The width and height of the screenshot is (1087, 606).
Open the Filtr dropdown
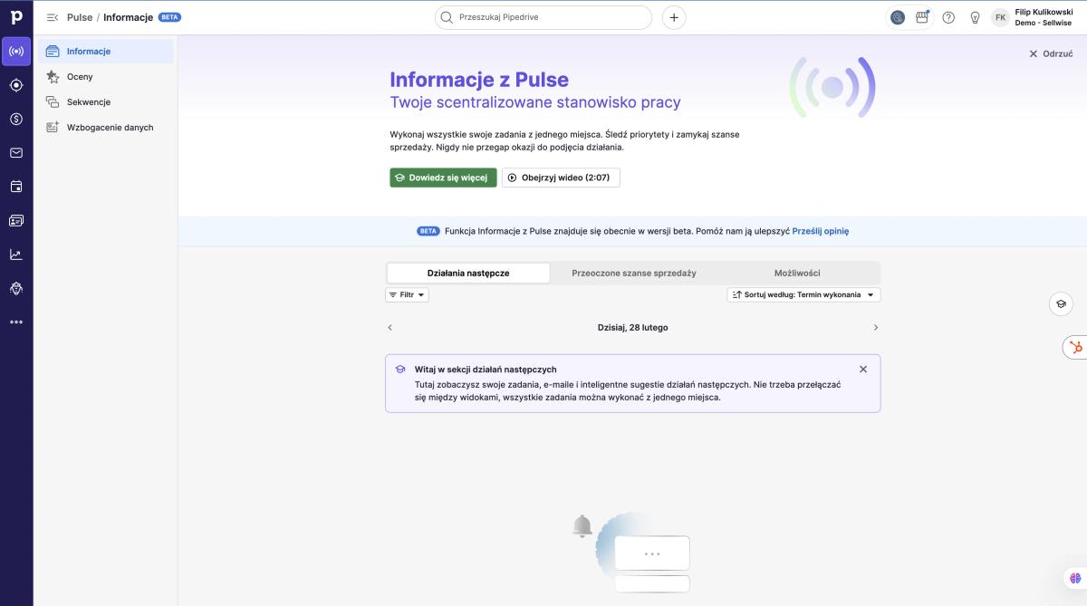click(x=407, y=294)
